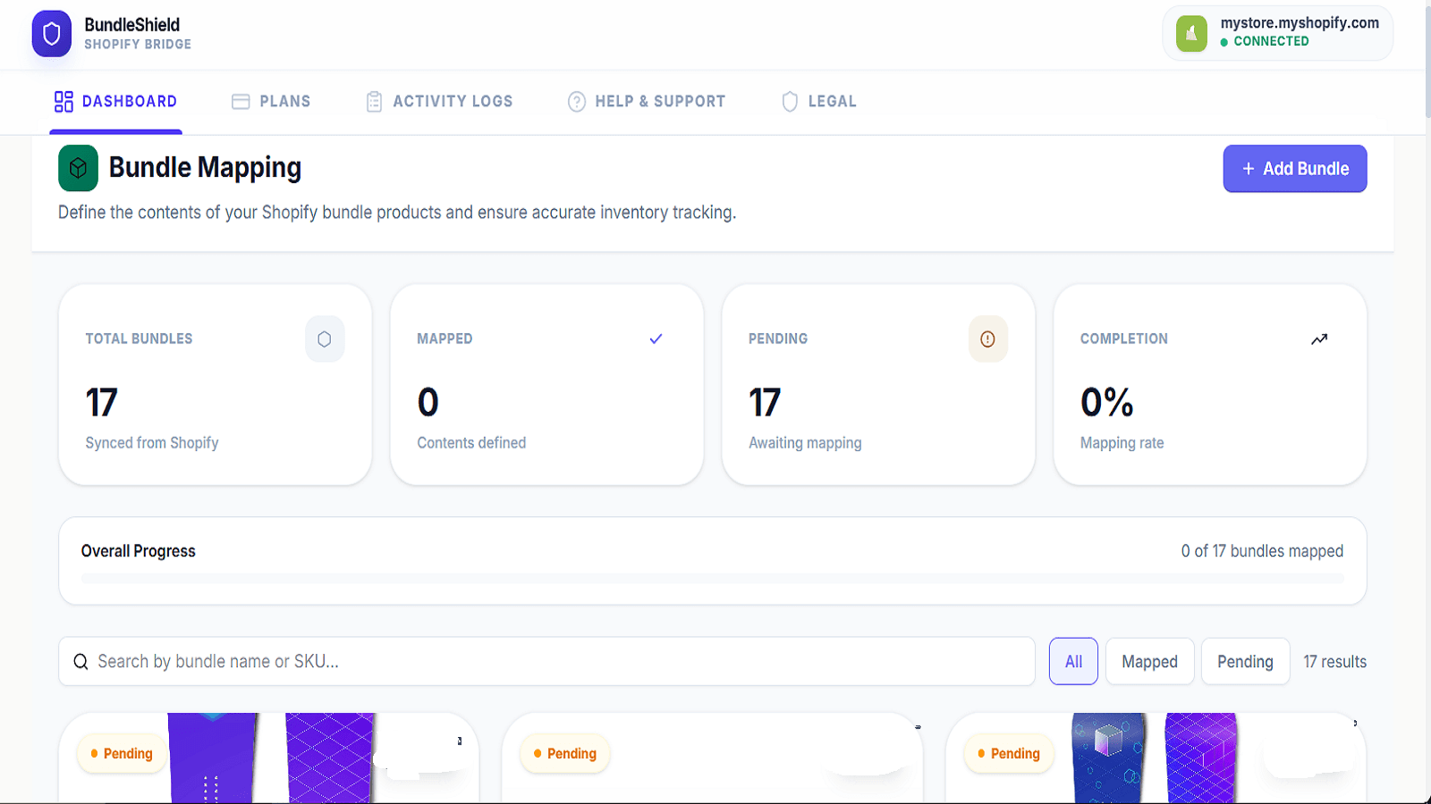Filter bundles by Pending
Image resolution: width=1431 pixels, height=804 pixels.
[1245, 662]
